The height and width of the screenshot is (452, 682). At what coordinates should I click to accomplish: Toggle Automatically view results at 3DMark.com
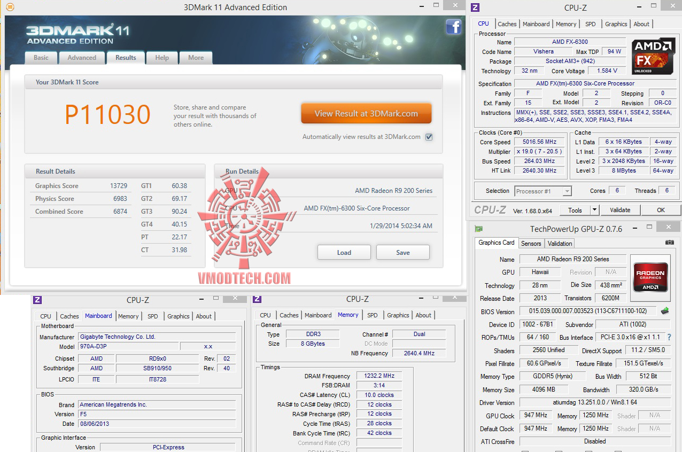pos(429,137)
